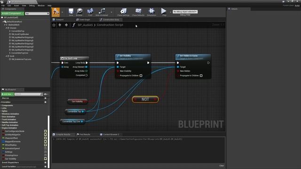Click the Compile blueprint icon
301x169 pixels.
pyautogui.click(x=55, y=12)
